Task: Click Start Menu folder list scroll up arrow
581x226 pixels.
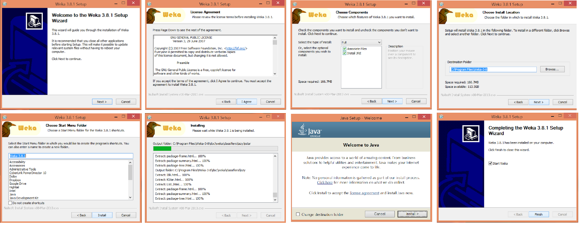Action: pyautogui.click(x=130, y=163)
